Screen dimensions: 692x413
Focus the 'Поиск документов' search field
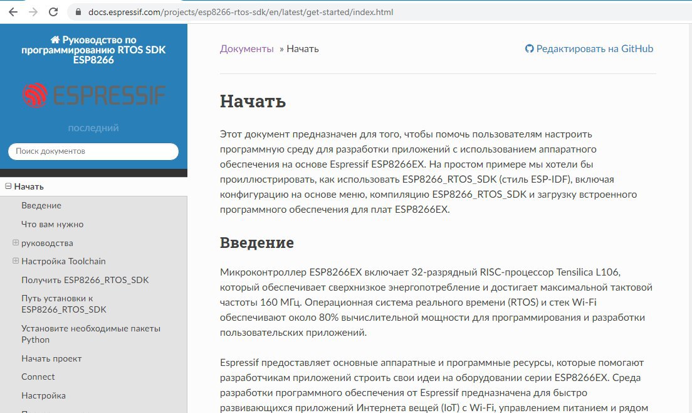(x=93, y=151)
